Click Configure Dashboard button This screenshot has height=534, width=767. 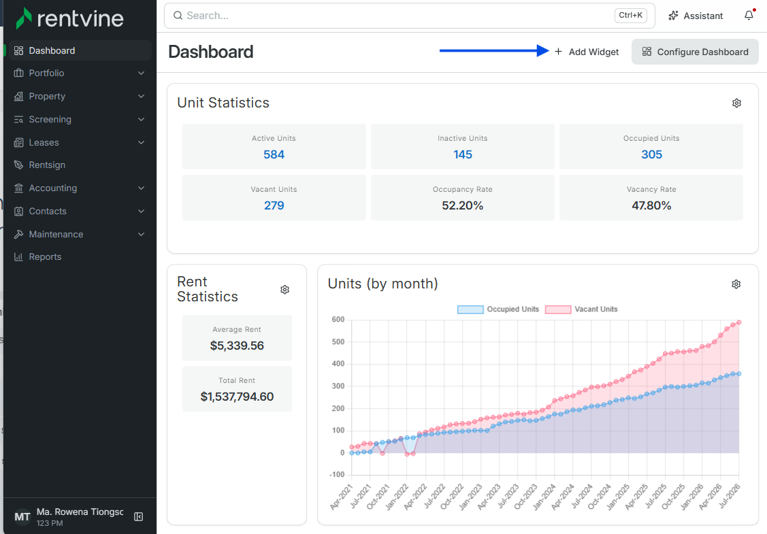[x=695, y=52]
